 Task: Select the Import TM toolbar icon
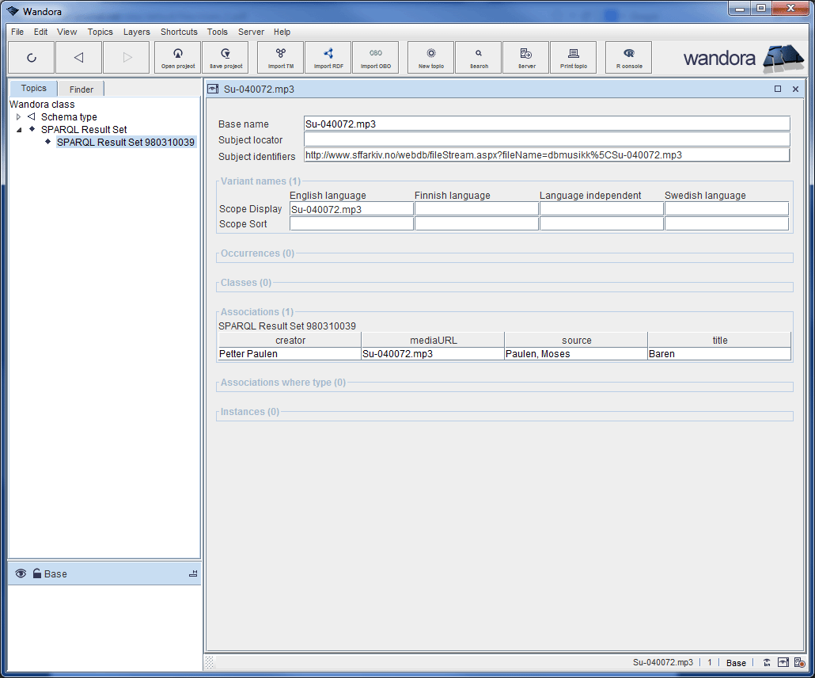point(280,57)
